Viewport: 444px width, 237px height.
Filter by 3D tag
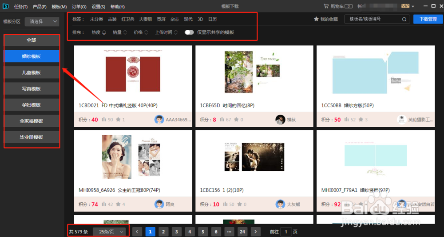pyautogui.click(x=200, y=19)
